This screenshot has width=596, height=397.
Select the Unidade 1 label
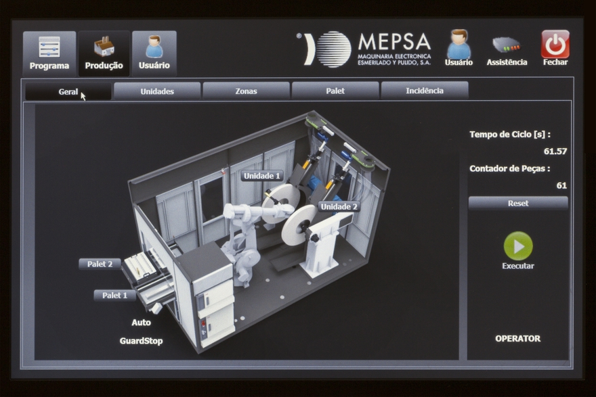coord(261,176)
